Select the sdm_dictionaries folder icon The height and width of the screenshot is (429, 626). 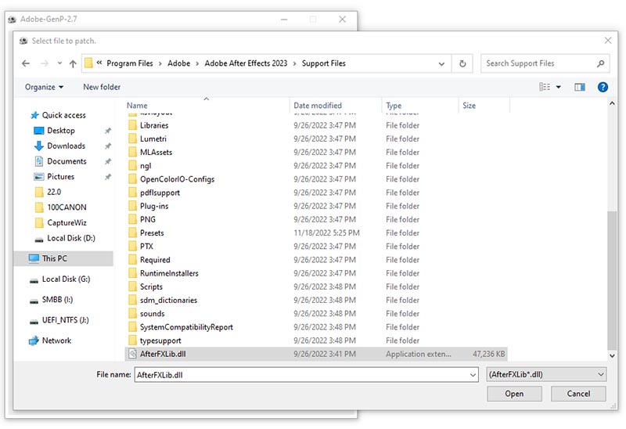click(133, 301)
